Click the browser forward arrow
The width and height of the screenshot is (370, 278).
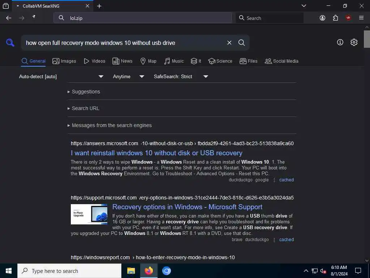tap(21, 18)
